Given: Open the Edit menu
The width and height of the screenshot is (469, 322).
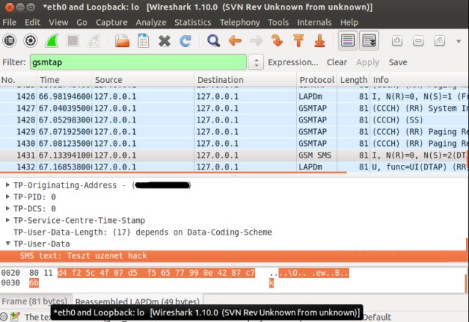Looking at the screenshot, I should click(x=32, y=23).
